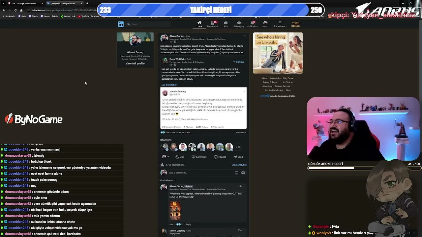Open options menu on Ahmet Sonuç's comment
Image resolution: width=422 pixels, height=237 pixels.
pyautogui.click(x=244, y=186)
